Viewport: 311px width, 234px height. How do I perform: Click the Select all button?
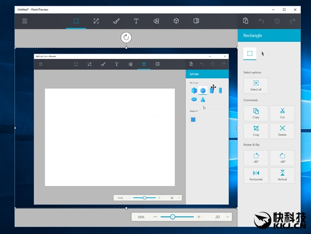click(256, 86)
